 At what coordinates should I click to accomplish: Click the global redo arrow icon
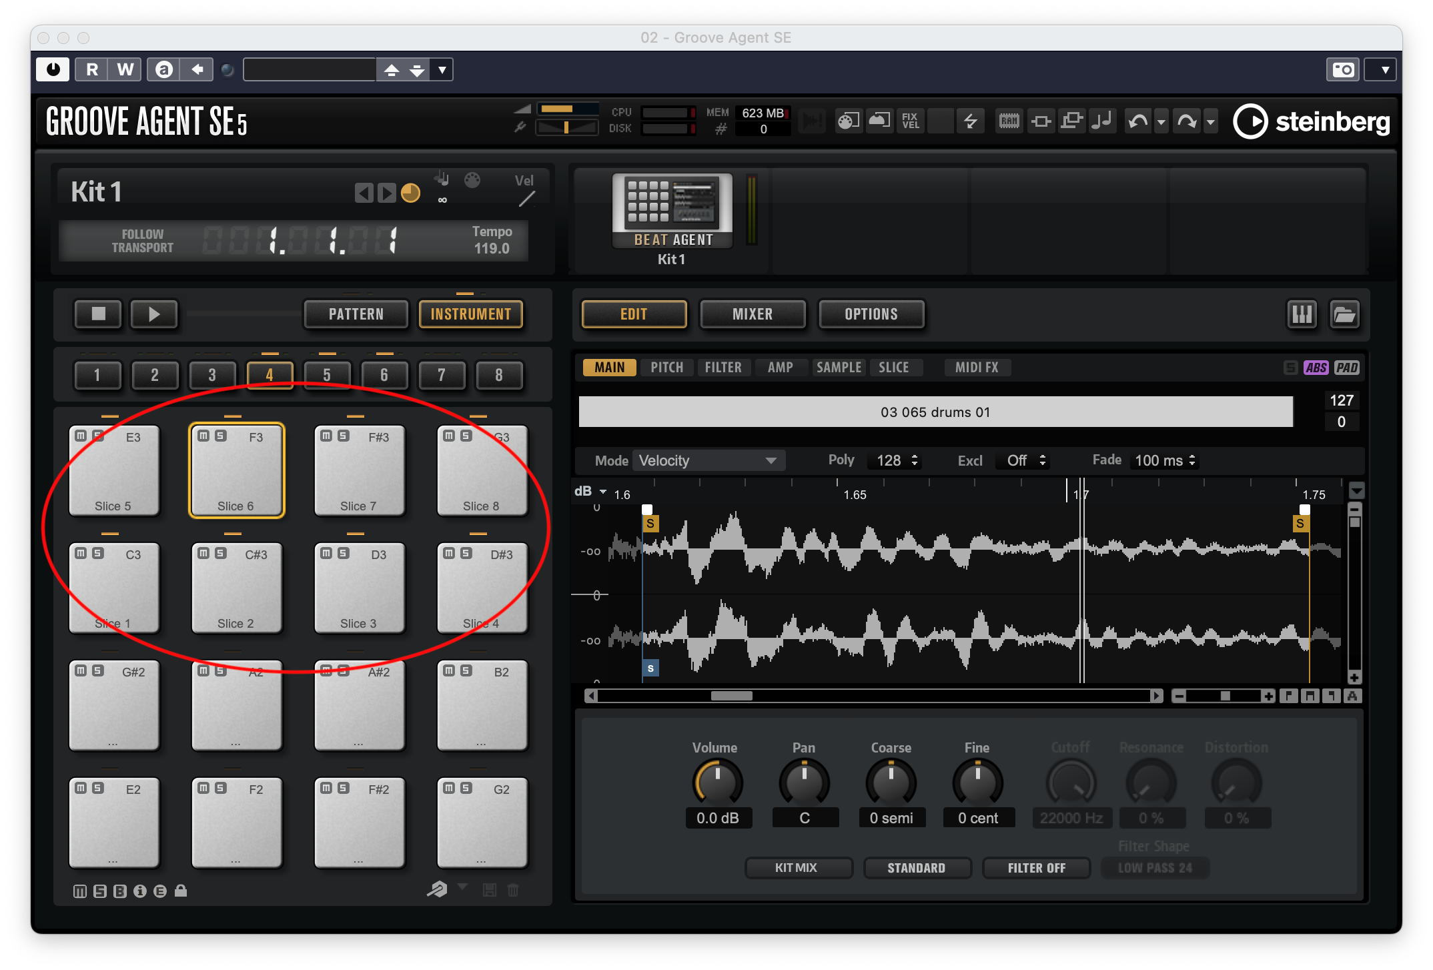pos(1187,121)
